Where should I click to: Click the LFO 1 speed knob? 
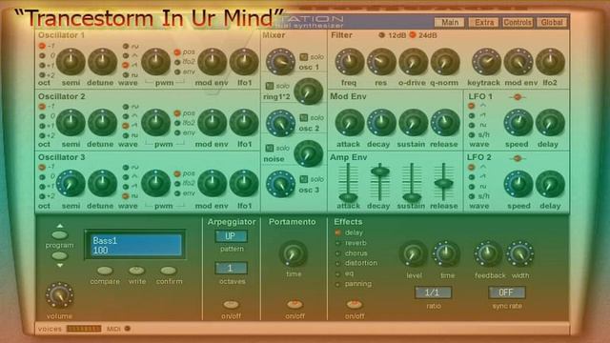pyautogui.click(x=518, y=123)
